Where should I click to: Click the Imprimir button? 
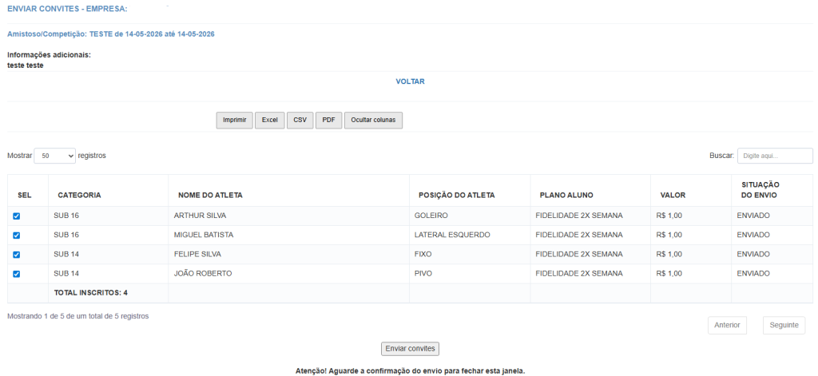[234, 120]
